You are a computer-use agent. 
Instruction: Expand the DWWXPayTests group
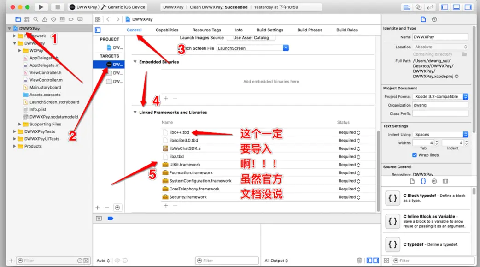click(14, 131)
